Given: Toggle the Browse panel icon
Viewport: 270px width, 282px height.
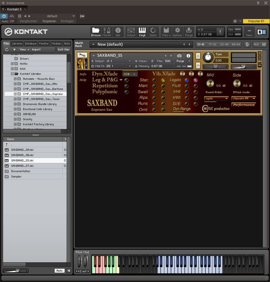Looking at the screenshot, I should pyautogui.click(x=96, y=32).
